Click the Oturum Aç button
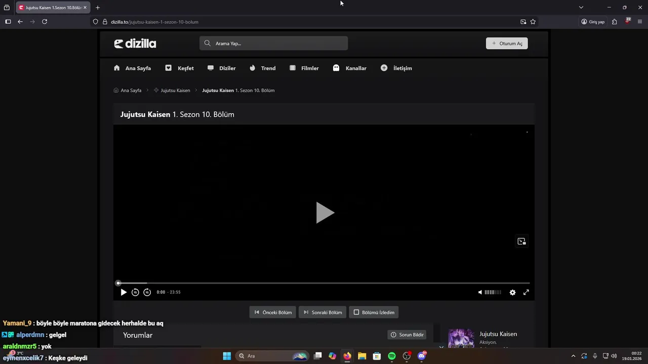Viewport: 648px width, 364px height. [507, 43]
